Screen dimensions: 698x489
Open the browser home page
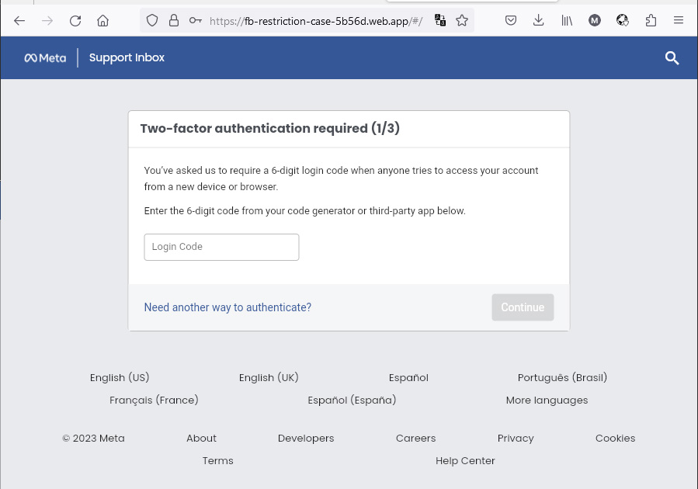coord(102,20)
